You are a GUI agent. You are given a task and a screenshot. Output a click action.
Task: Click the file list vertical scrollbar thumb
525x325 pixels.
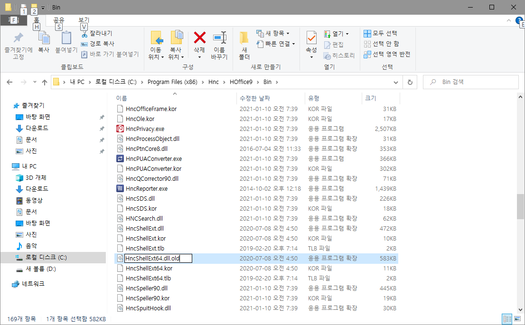pos(520,206)
